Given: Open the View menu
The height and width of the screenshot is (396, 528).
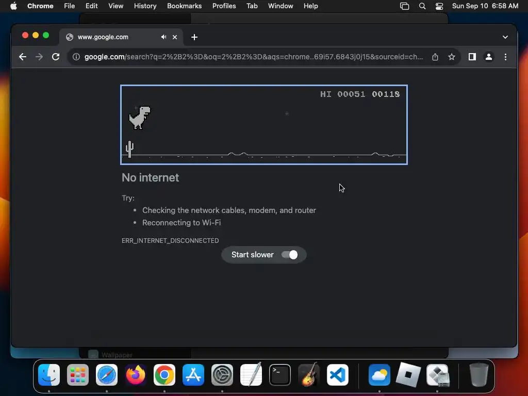Looking at the screenshot, I should 115,6.
